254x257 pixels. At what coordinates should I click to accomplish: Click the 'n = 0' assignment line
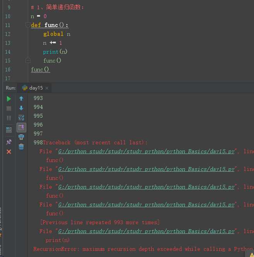pyautogui.click(x=39, y=16)
